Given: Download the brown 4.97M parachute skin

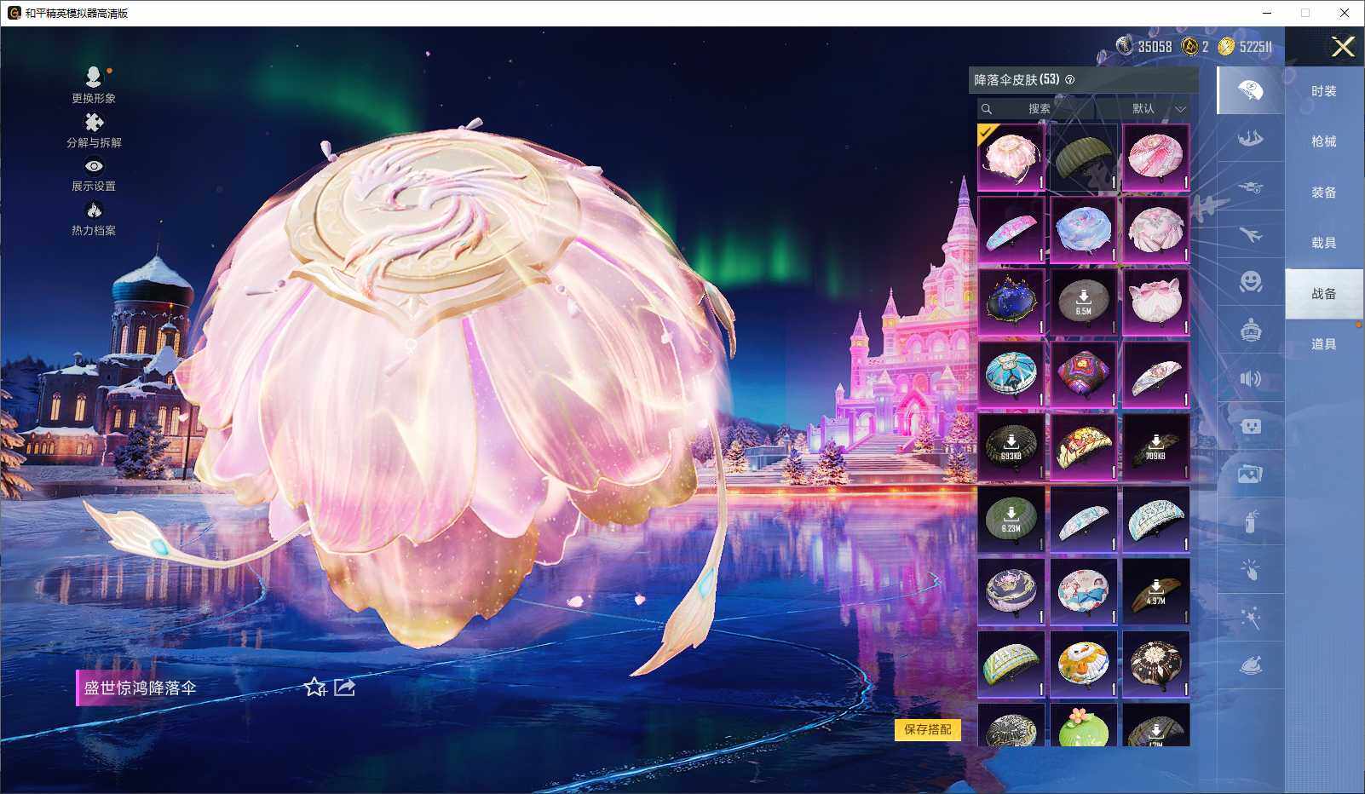Looking at the screenshot, I should click(1156, 592).
